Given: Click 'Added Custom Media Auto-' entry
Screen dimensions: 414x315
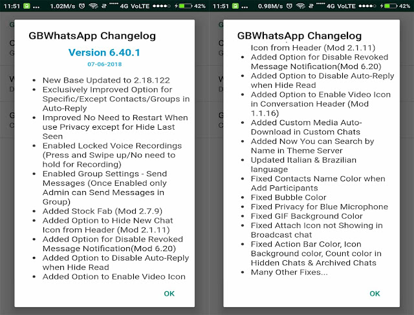Looking at the screenshot, I should click(306, 123).
